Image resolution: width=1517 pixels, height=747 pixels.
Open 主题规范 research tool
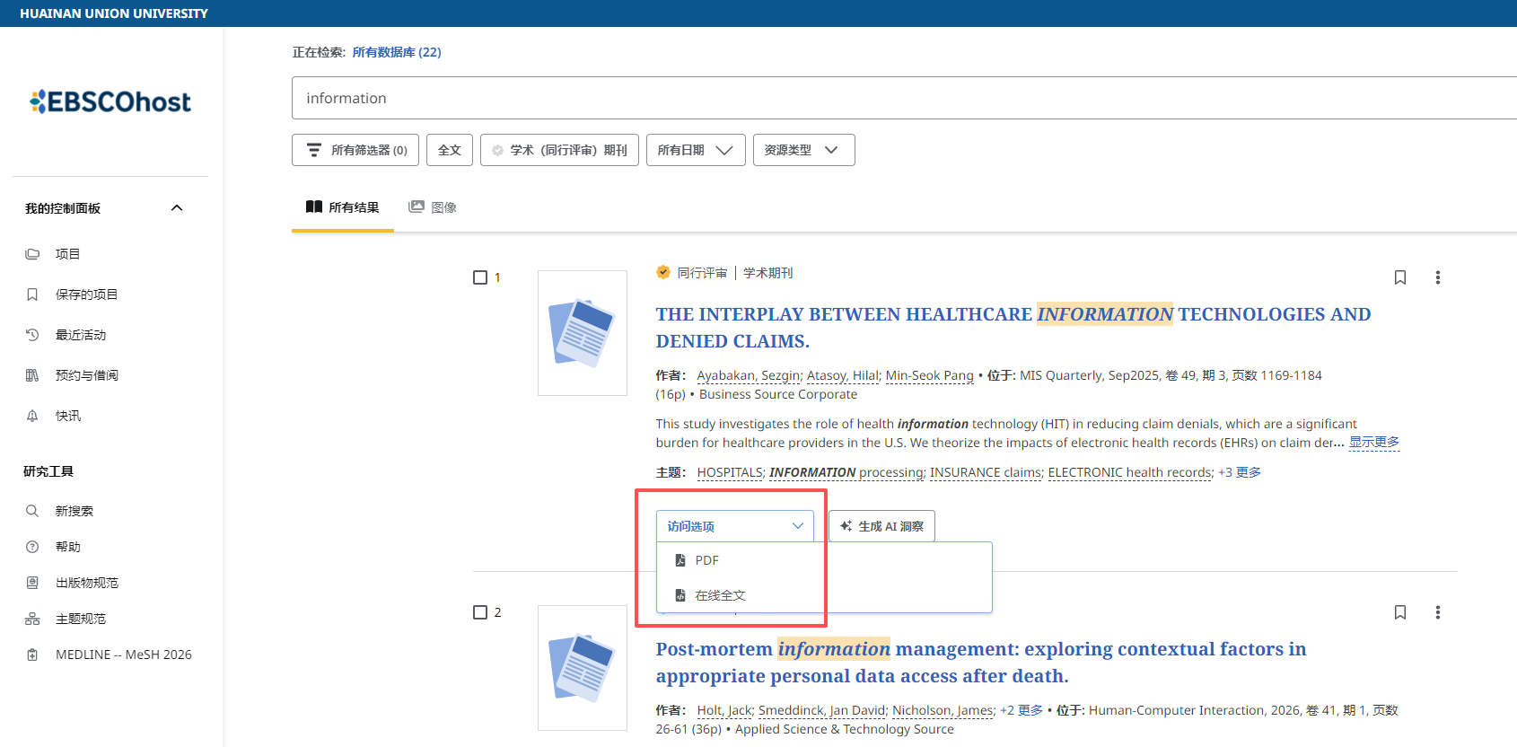81,619
